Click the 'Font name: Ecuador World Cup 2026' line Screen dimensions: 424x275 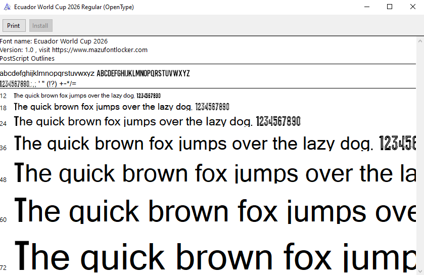coord(54,41)
